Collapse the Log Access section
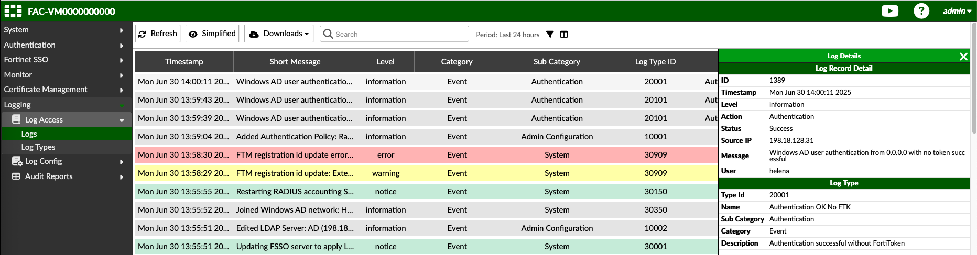This screenshot has width=977, height=255. click(x=122, y=120)
